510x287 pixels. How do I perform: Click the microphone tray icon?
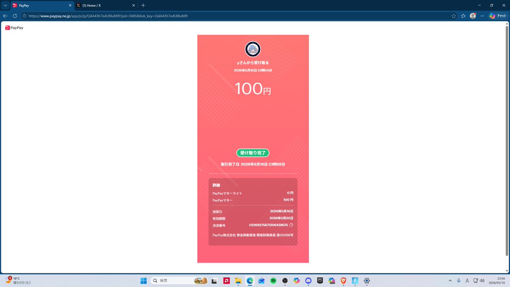pos(459,281)
